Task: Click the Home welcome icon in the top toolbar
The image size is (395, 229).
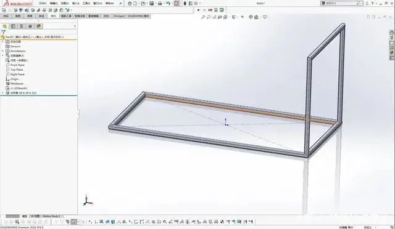Action: 130,4
